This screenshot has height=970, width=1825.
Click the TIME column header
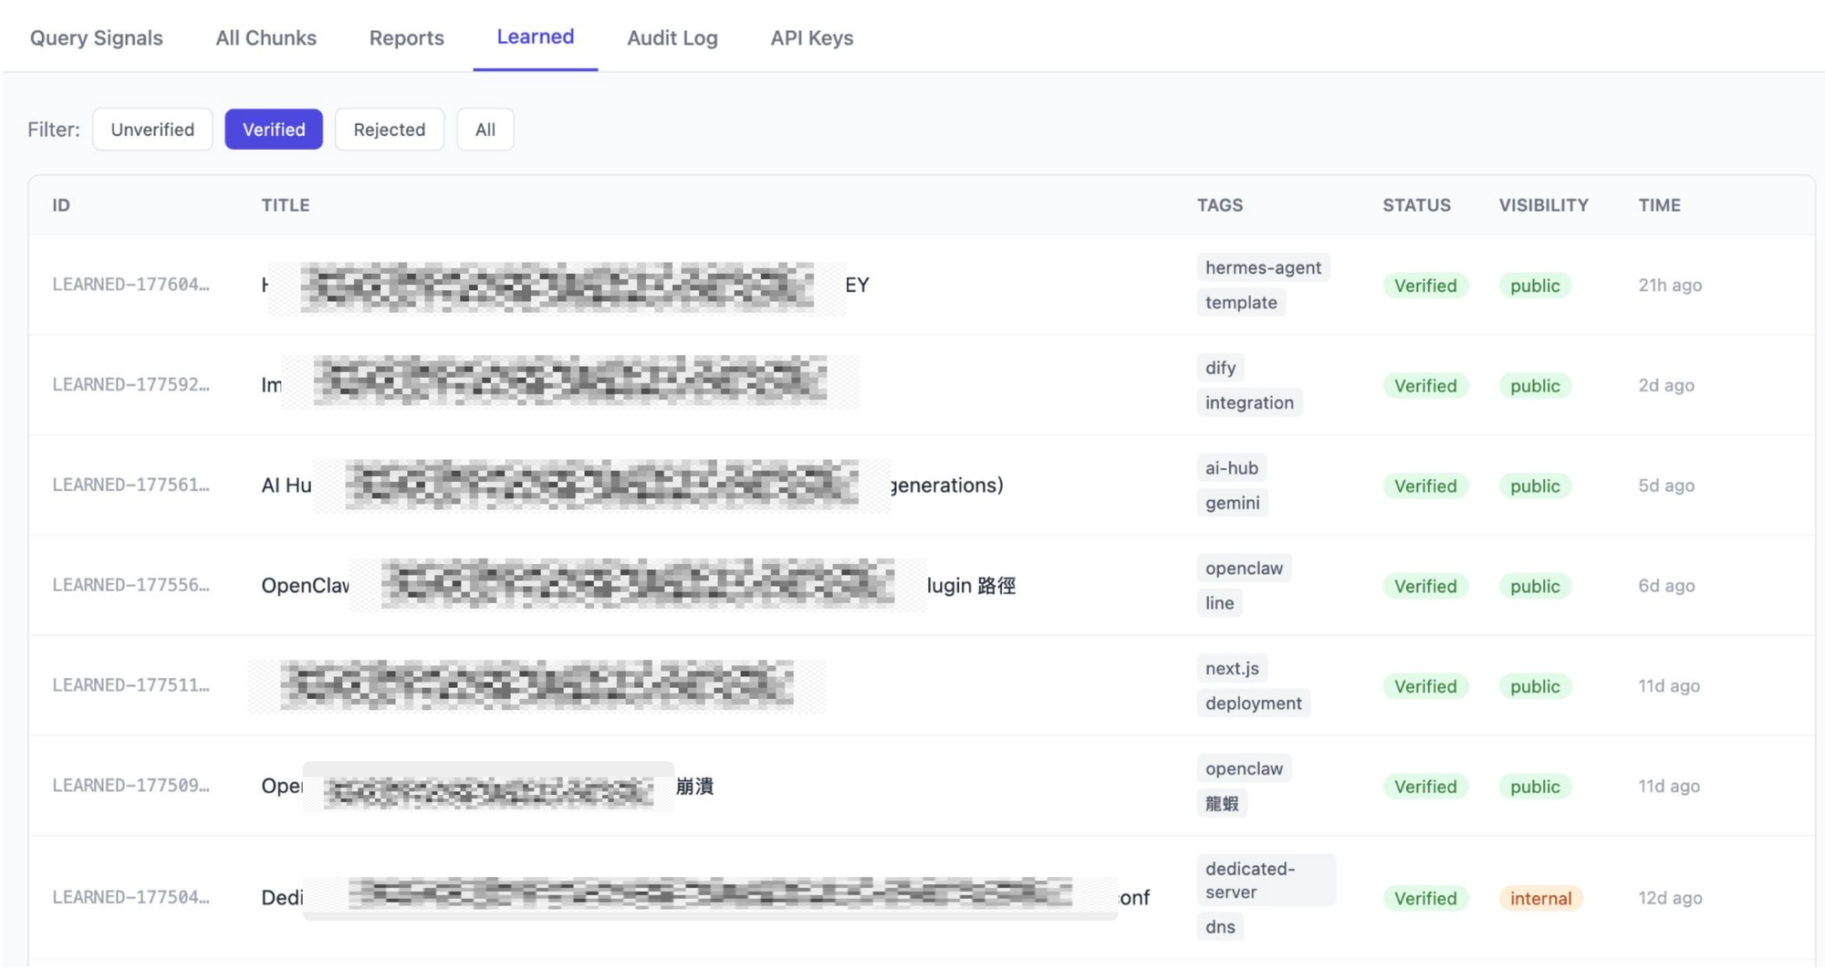(1658, 204)
